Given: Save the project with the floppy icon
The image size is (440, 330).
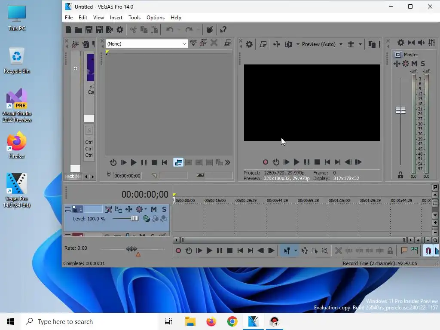Looking at the screenshot, I should 89,30.
